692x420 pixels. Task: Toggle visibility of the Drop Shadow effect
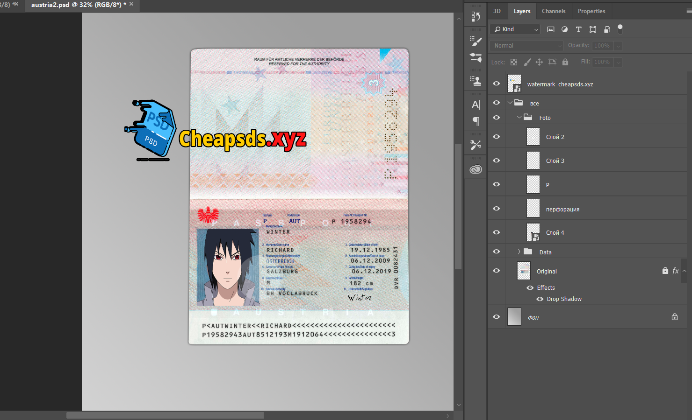coord(540,299)
